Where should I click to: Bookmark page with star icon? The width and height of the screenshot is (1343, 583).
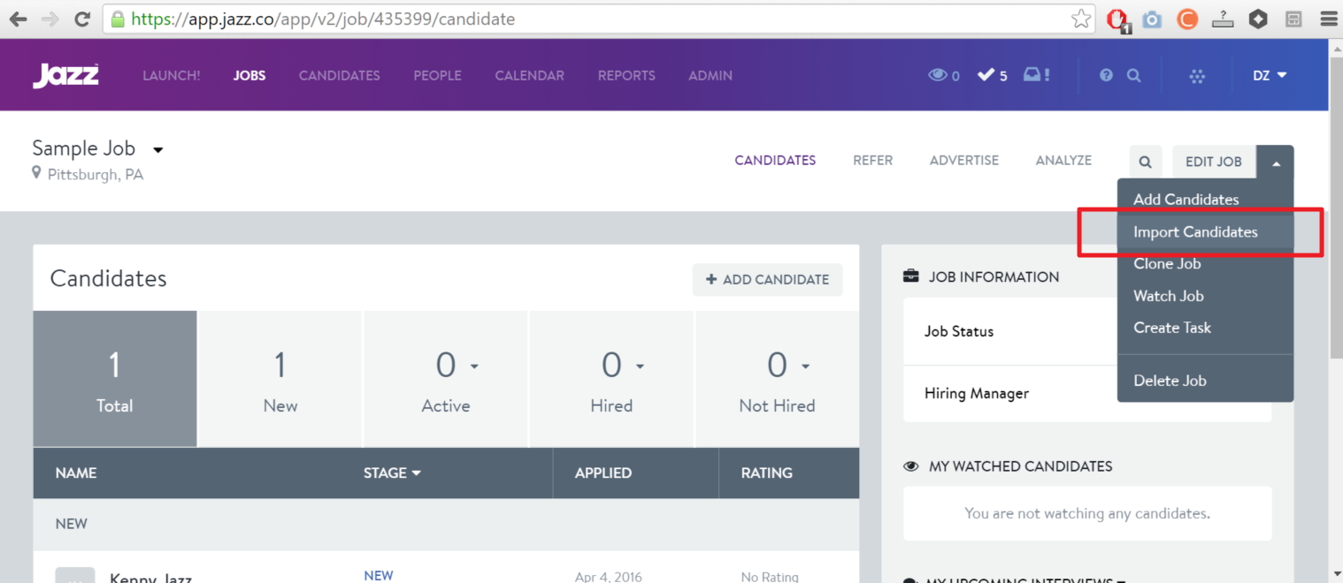tap(1080, 19)
